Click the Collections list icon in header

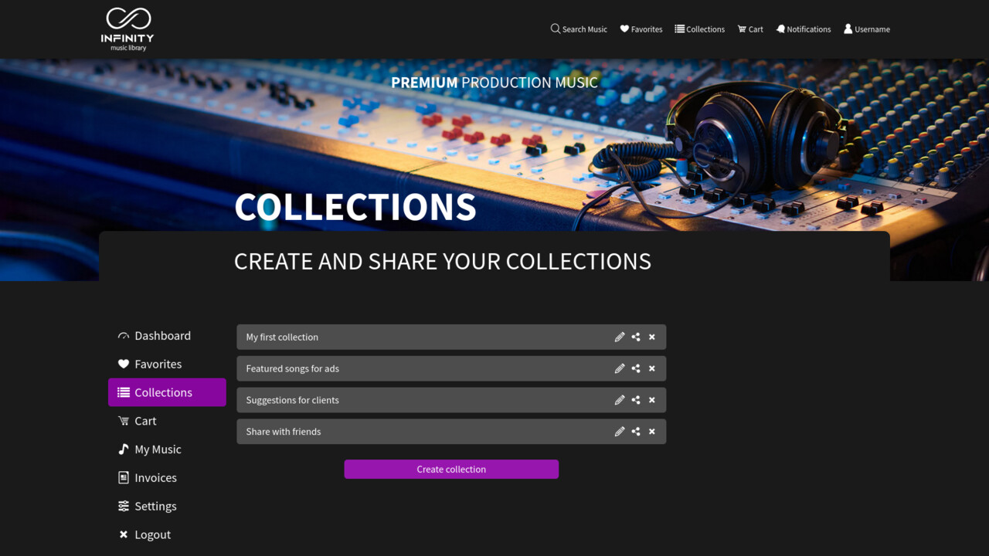coord(679,29)
